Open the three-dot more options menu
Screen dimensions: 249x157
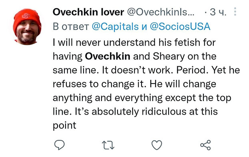235,12
